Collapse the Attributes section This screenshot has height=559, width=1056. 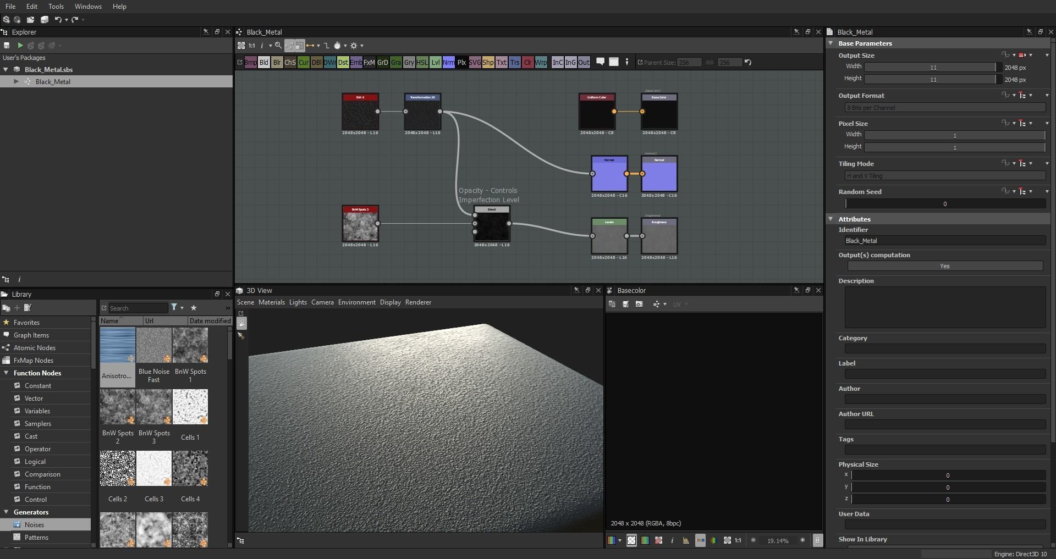point(831,219)
